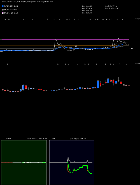The width and height of the screenshot is (140, 185).
Task: Click the blue DOW ST legend swatch
Action: click(3, 6)
